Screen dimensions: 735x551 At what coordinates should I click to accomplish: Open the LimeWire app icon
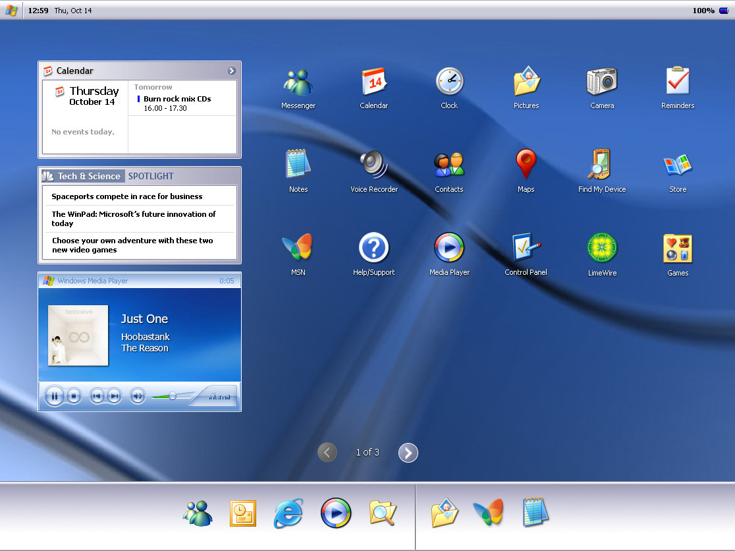[602, 249]
